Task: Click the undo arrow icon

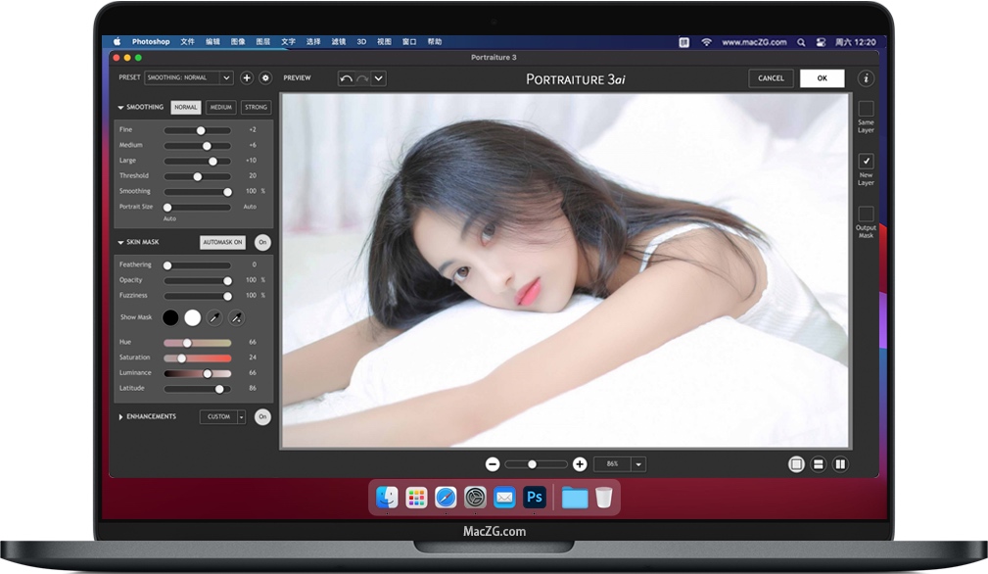Action: point(346,78)
